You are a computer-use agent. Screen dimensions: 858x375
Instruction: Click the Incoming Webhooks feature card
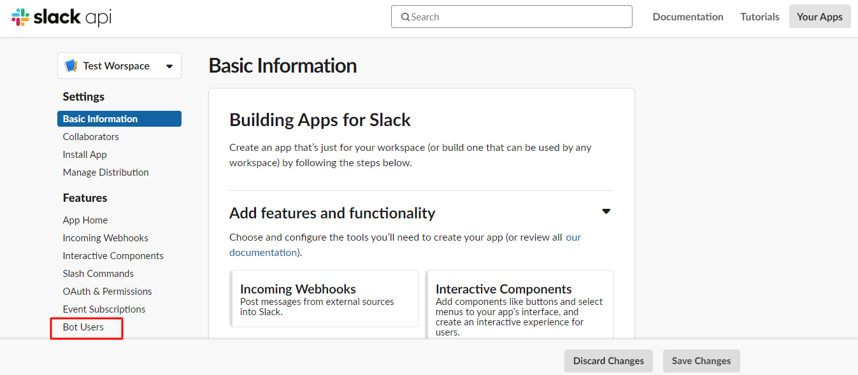click(x=324, y=298)
